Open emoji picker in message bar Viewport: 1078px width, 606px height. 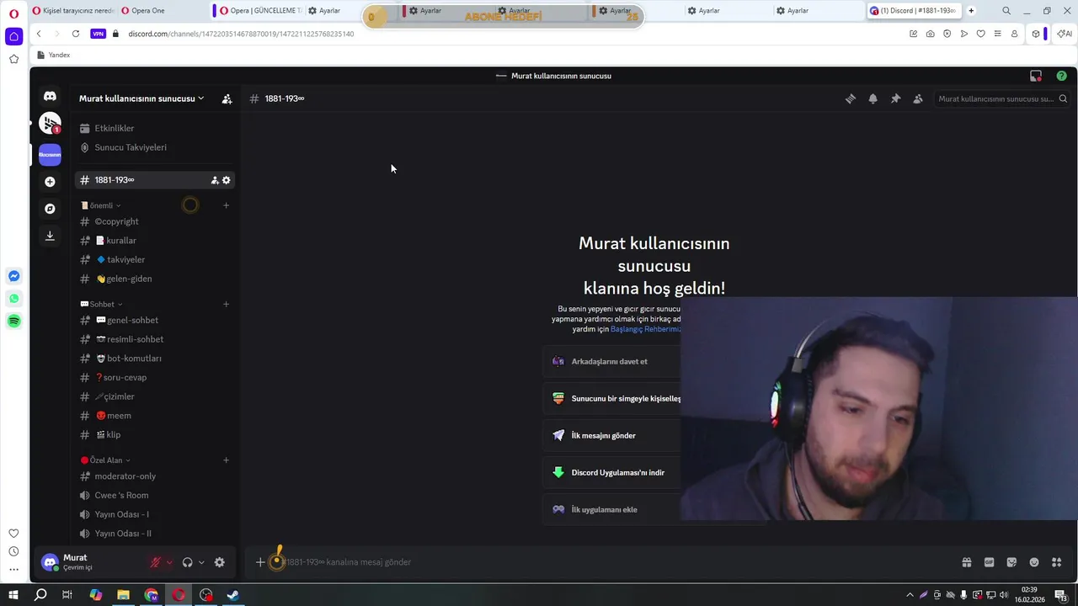pyautogui.click(x=1034, y=562)
